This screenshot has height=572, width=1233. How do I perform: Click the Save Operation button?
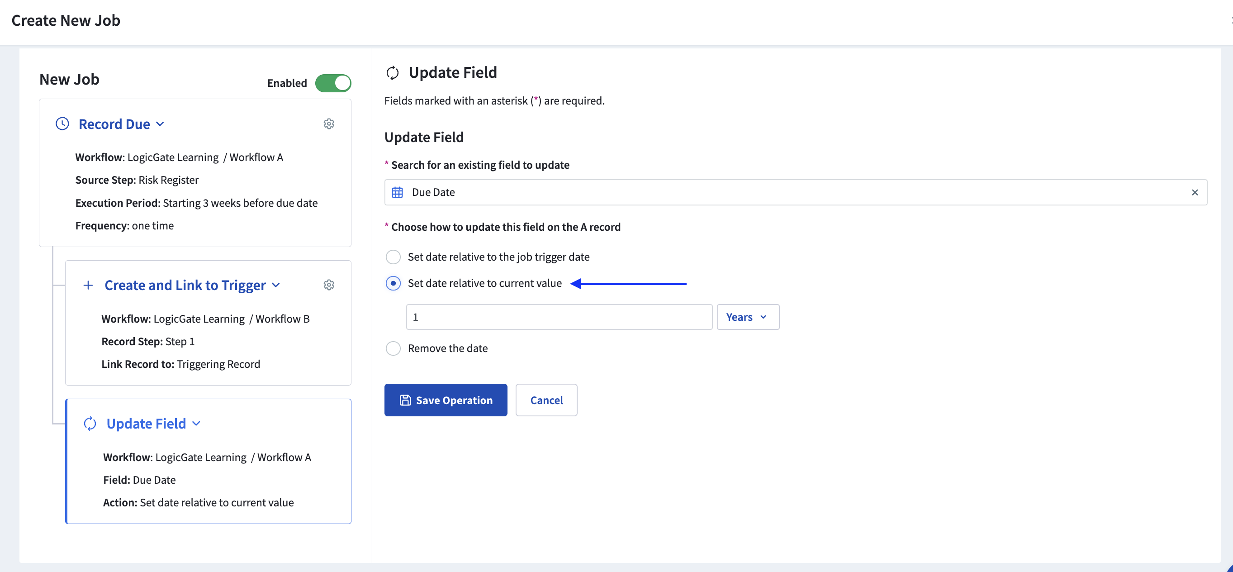446,400
